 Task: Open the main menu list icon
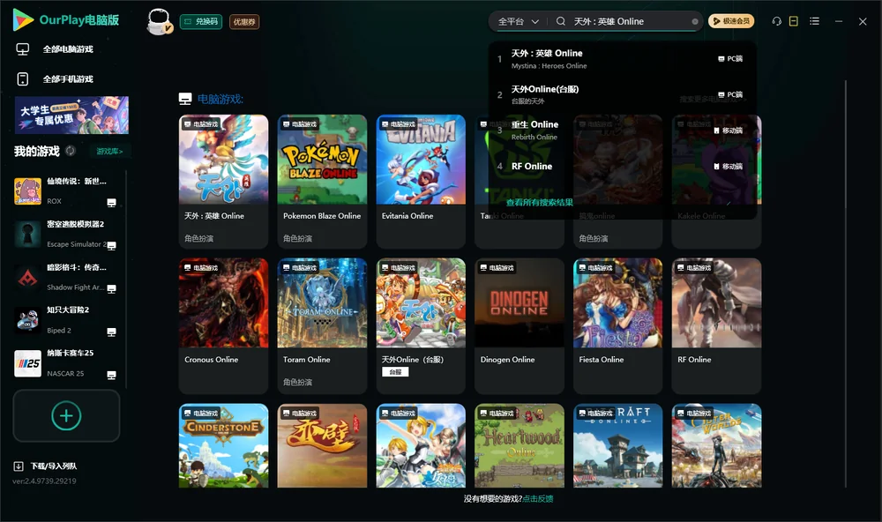(814, 21)
